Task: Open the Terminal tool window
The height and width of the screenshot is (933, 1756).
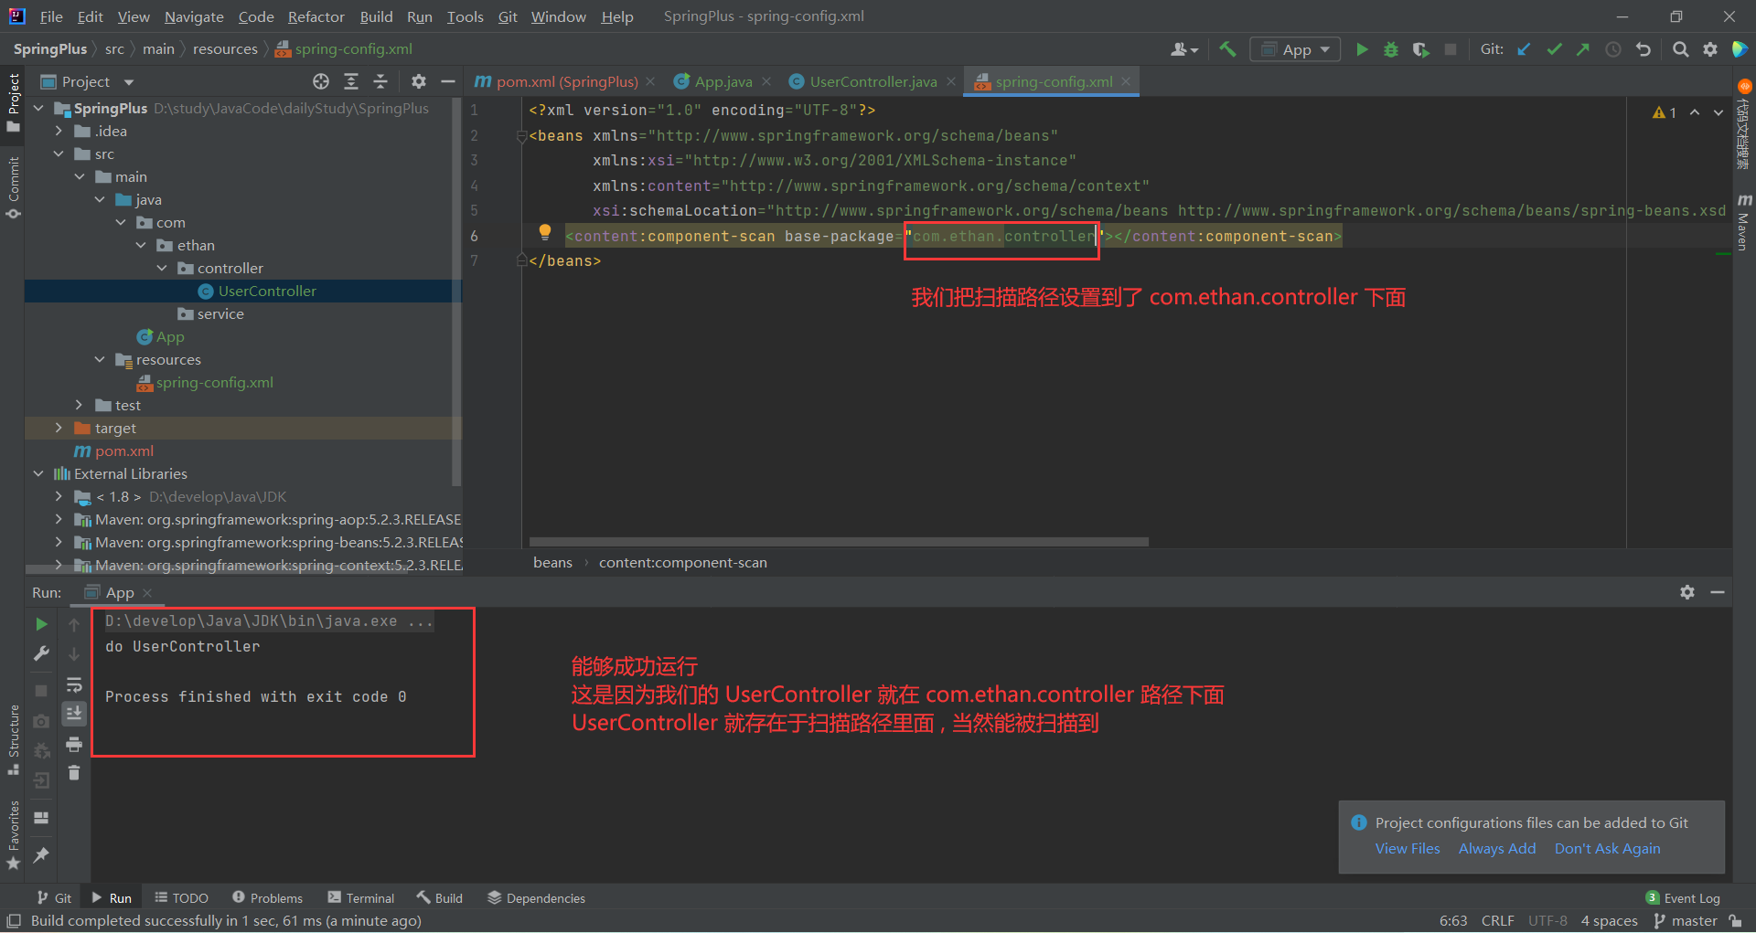Action: pos(361,898)
